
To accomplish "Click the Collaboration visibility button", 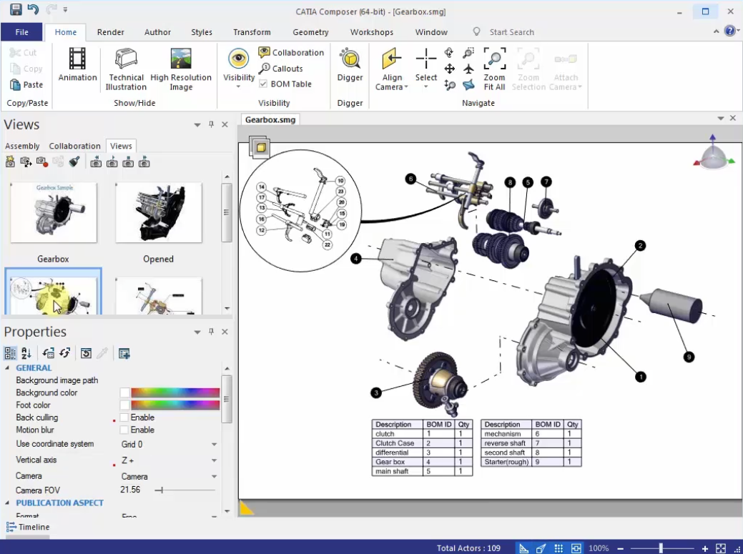I will 292,52.
